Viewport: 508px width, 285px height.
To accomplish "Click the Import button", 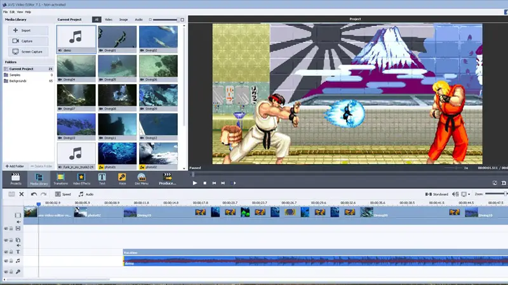I will (x=28, y=30).
